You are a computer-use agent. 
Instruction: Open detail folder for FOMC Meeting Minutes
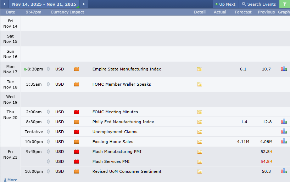[200, 112]
